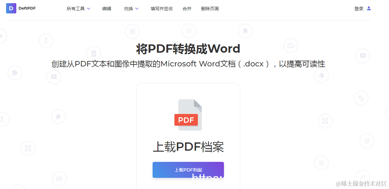Go to 填写并签名 tool
The image size is (389, 189).
tap(162, 9)
